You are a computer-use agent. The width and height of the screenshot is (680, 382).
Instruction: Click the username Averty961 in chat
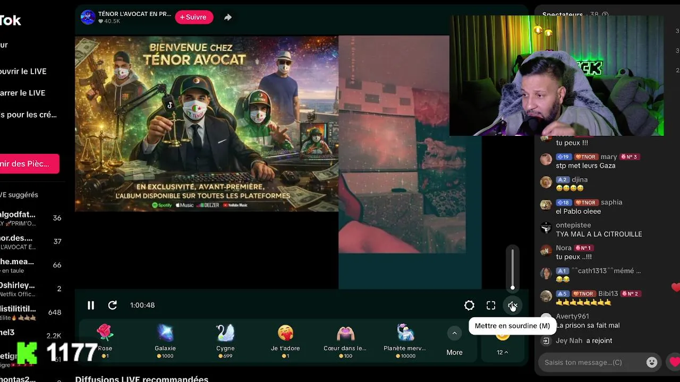point(572,316)
